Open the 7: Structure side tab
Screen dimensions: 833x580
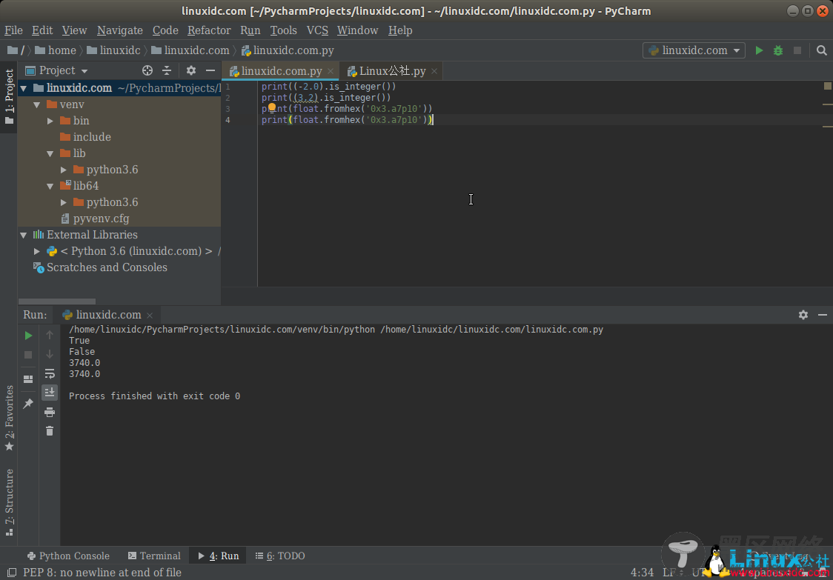point(9,502)
